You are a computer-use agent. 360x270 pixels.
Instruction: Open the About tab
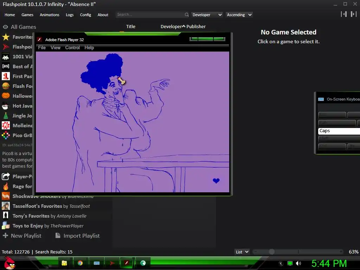pos(103,15)
